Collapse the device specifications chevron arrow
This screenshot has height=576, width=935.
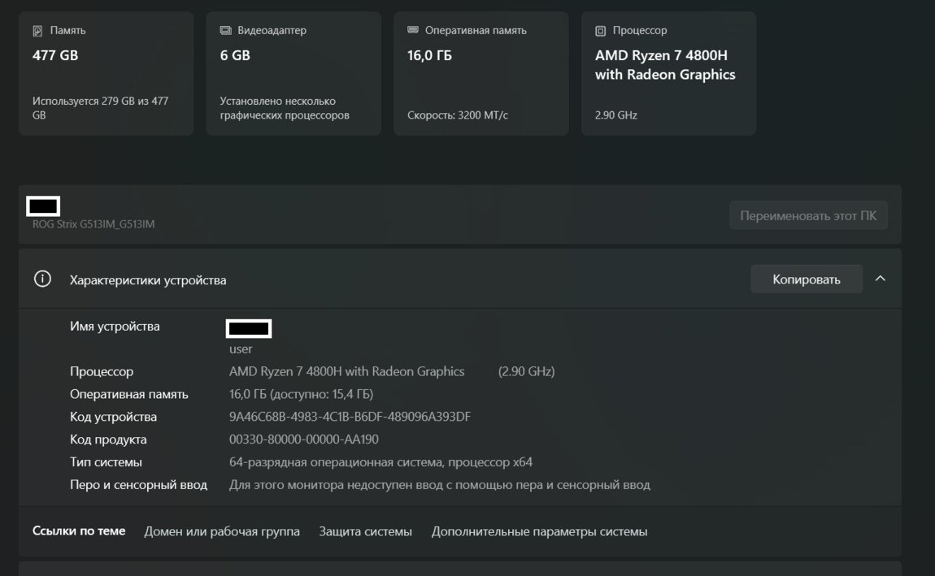[880, 279]
